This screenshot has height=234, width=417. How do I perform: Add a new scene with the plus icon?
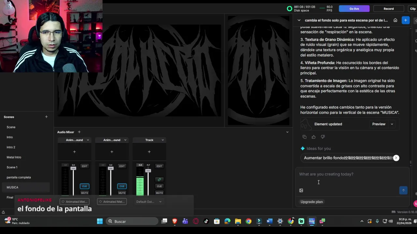[x=46, y=117]
